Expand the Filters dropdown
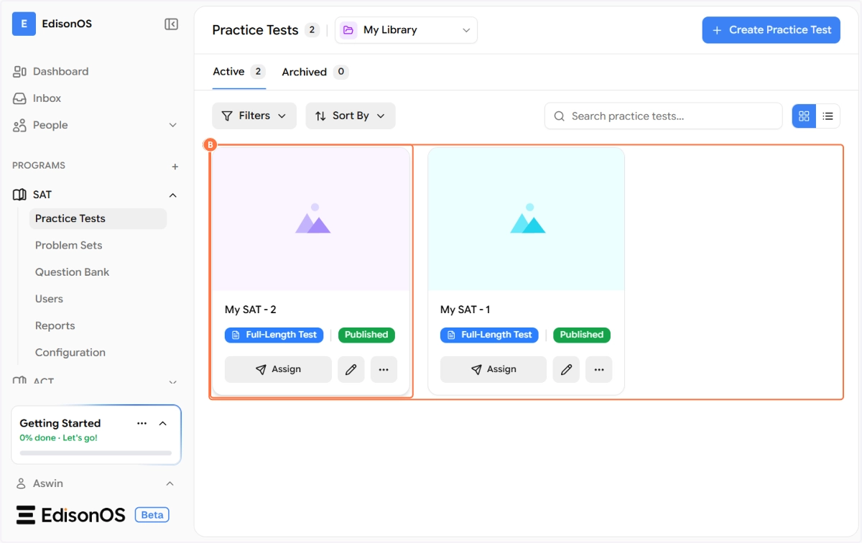Image resolution: width=862 pixels, height=543 pixels. [254, 116]
